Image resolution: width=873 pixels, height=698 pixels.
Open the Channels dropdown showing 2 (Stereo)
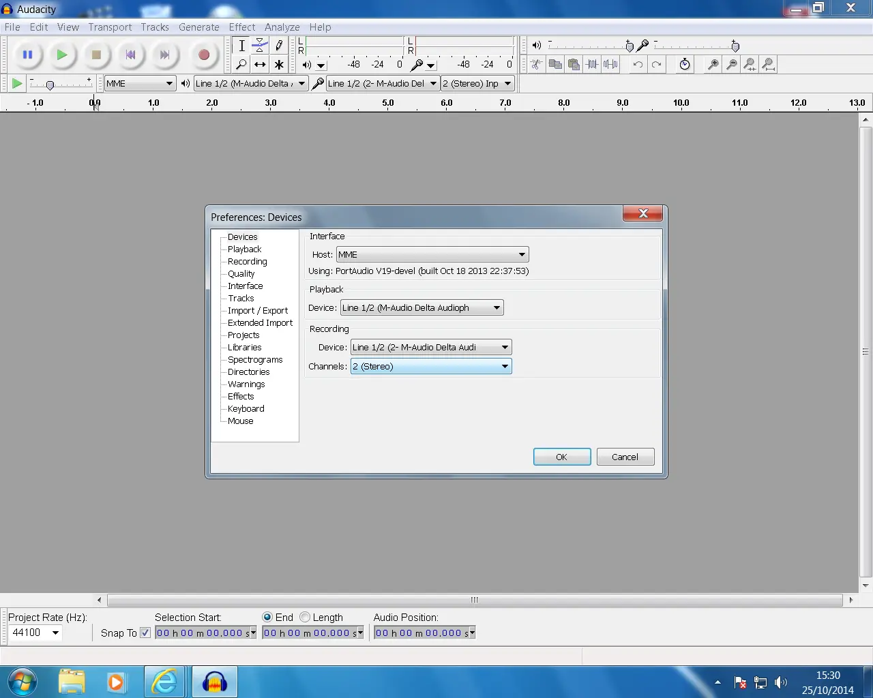[x=431, y=366]
